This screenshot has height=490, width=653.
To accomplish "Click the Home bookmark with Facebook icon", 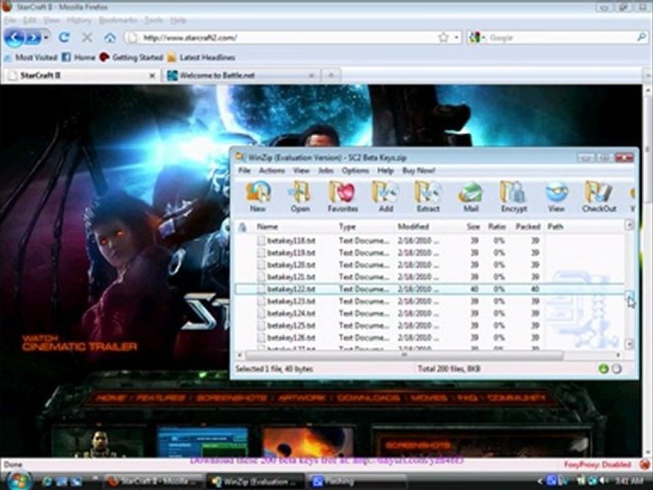I will click(78, 57).
